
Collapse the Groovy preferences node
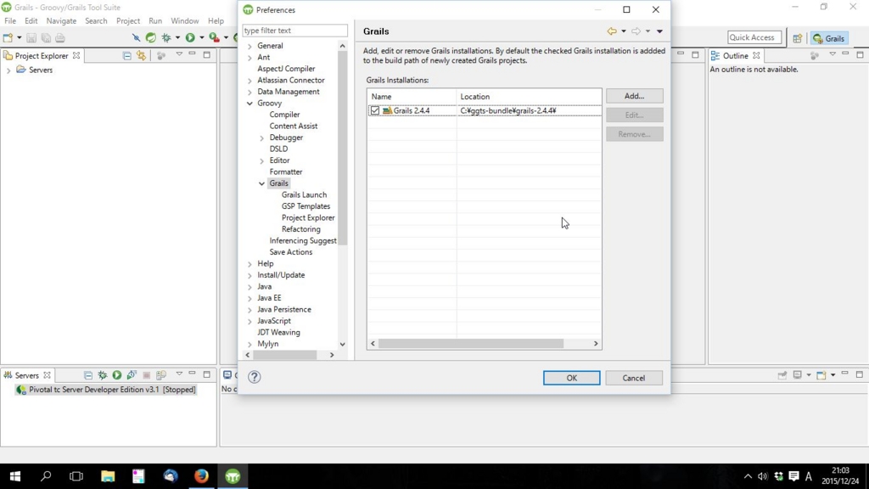(249, 103)
